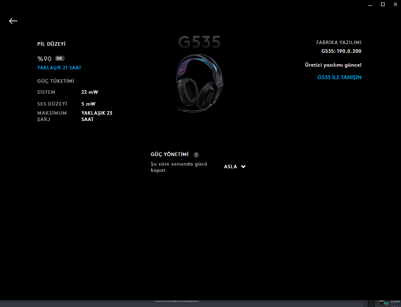The image size is (401, 307).
Task: Click the large G535 title text
Action: point(199,42)
